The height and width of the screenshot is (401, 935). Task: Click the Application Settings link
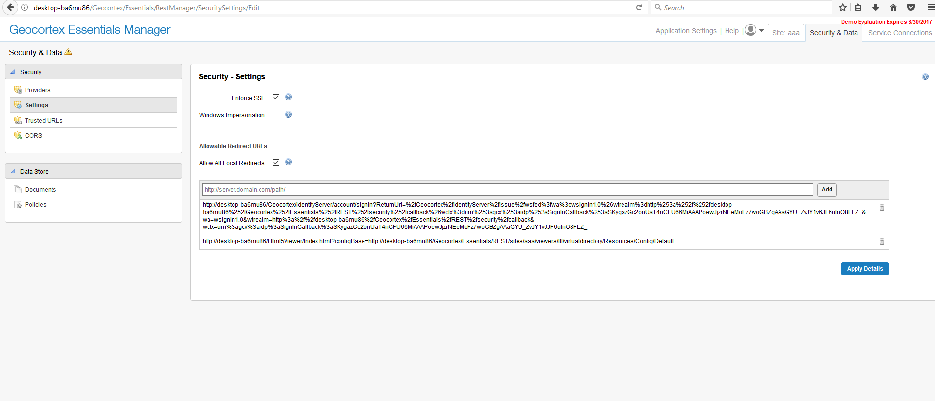pos(686,31)
